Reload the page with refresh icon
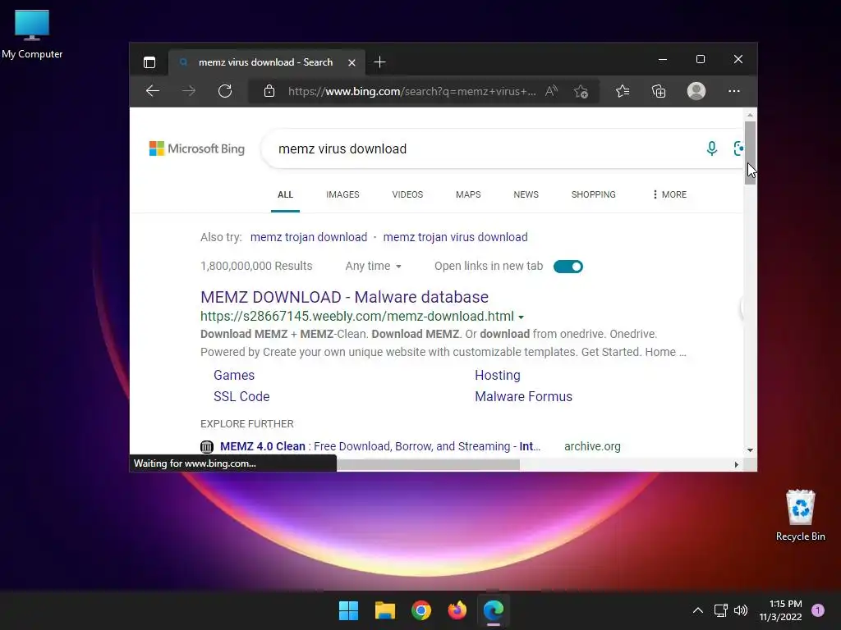This screenshot has height=630, width=841. click(x=225, y=91)
